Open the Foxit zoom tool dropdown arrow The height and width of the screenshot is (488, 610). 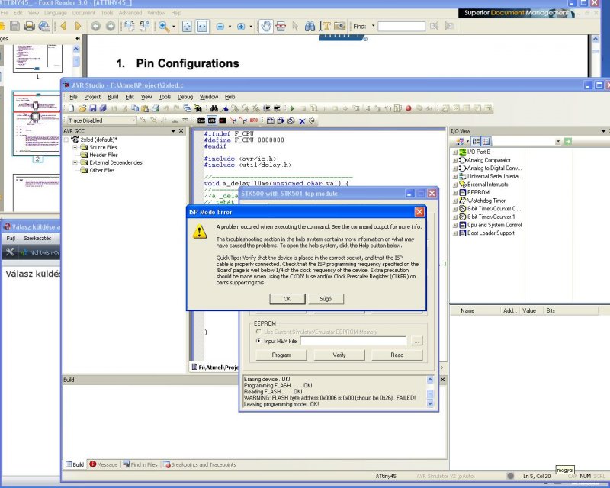[x=174, y=27]
